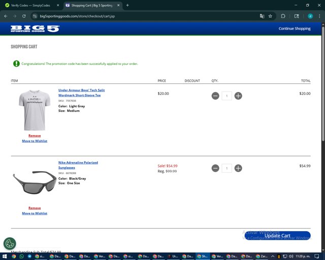Open a new browser tab
325x260 pixels.
pos(127,6)
